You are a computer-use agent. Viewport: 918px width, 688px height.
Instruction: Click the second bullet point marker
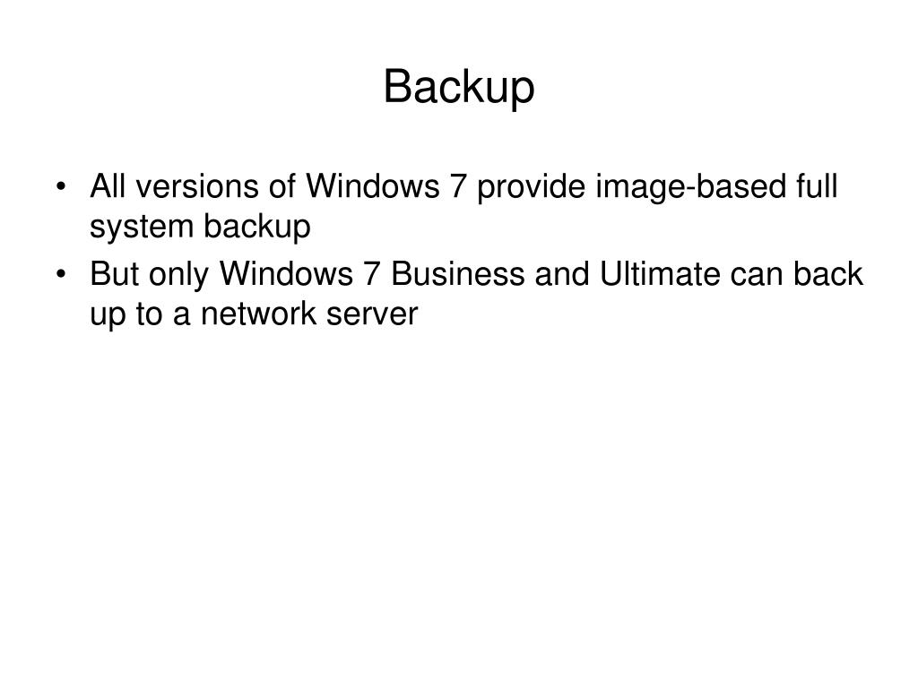pyautogui.click(x=61, y=274)
